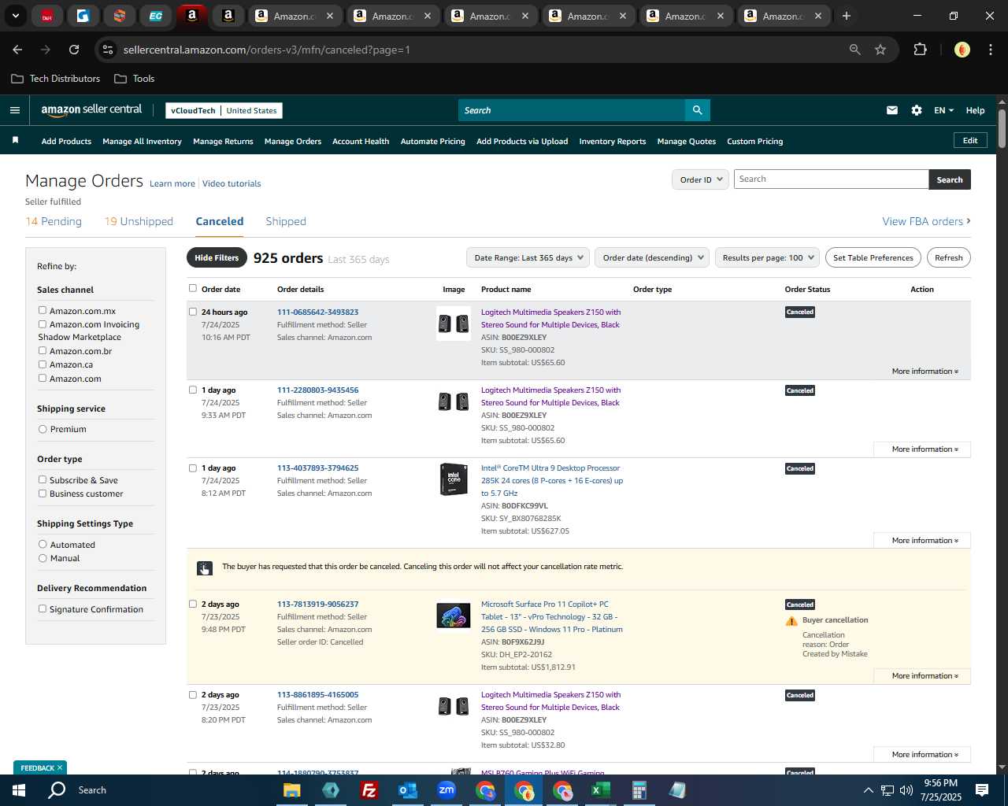Open the EN language dropdown

(943, 110)
